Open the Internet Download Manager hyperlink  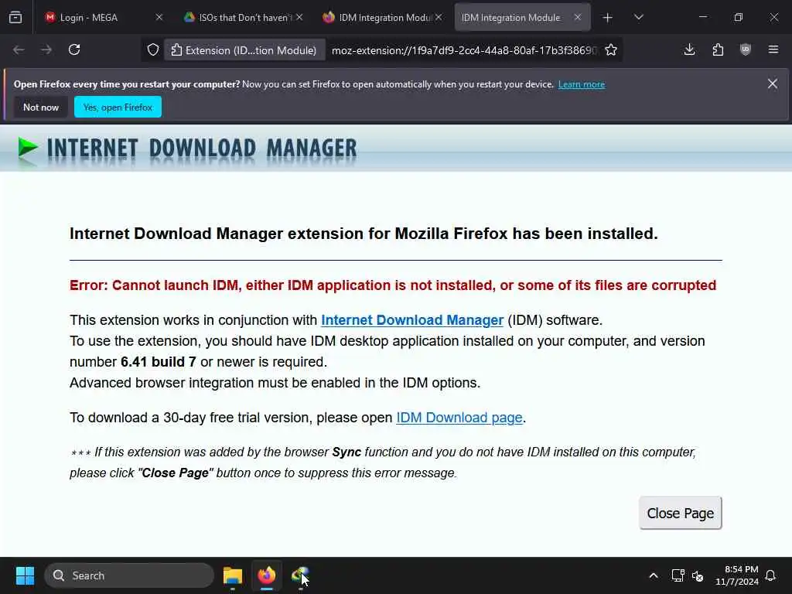412,320
